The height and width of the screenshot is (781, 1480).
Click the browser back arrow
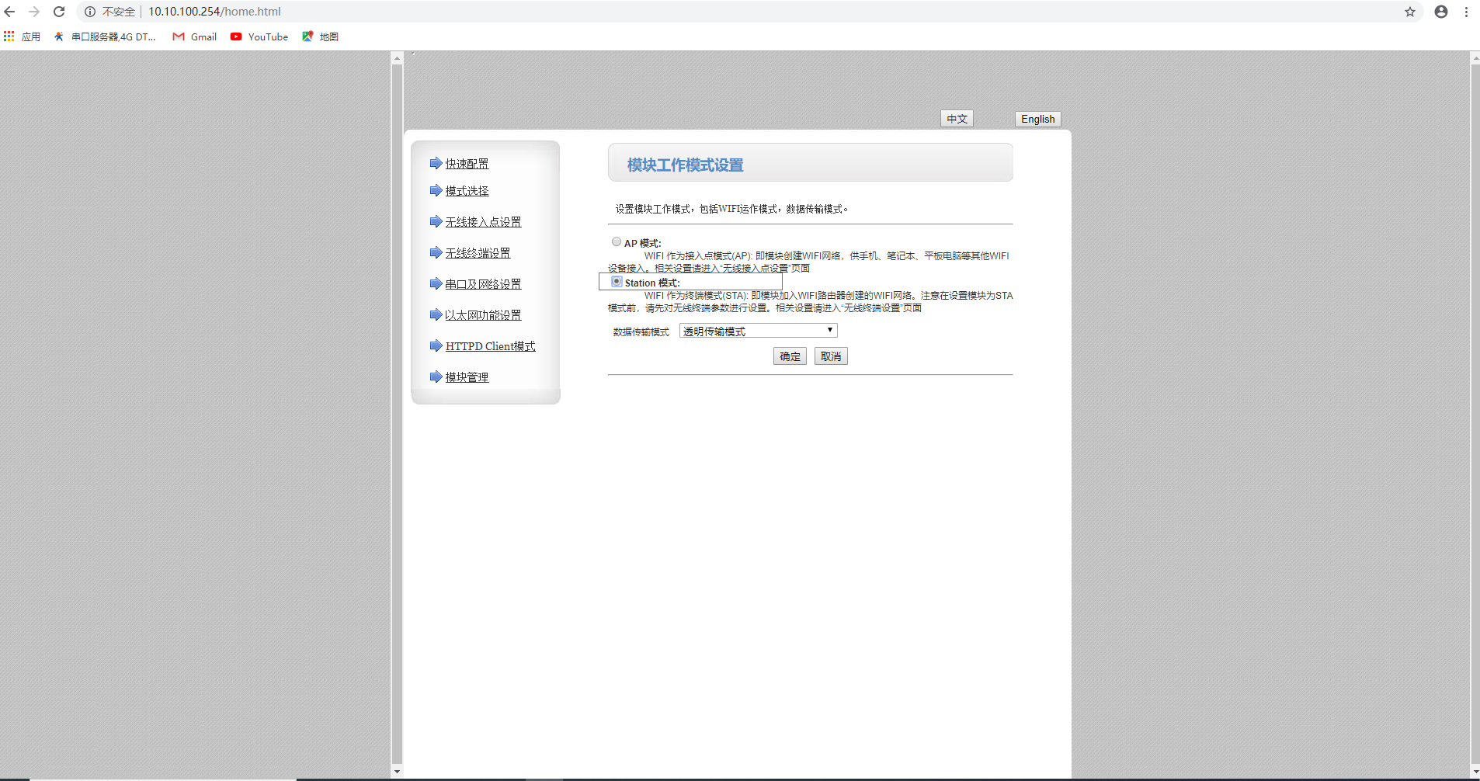tap(10, 12)
